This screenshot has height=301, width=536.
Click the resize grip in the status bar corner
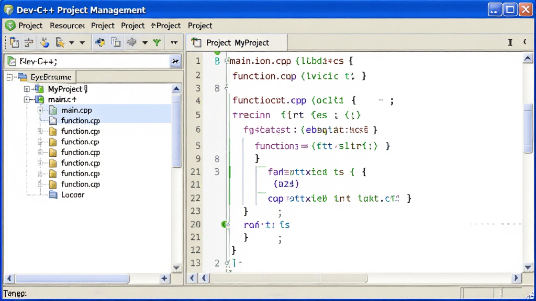(530, 295)
